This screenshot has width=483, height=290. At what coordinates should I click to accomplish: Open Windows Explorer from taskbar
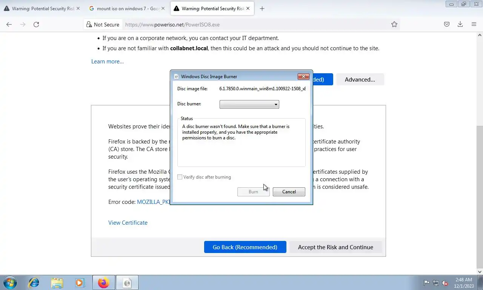57,282
